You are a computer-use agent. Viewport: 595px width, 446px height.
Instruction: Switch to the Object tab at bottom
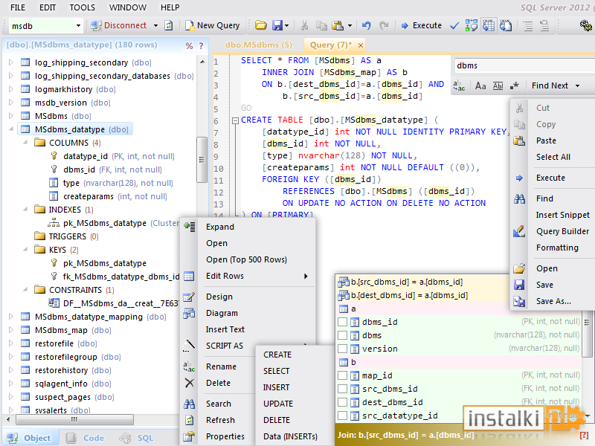tap(29, 438)
